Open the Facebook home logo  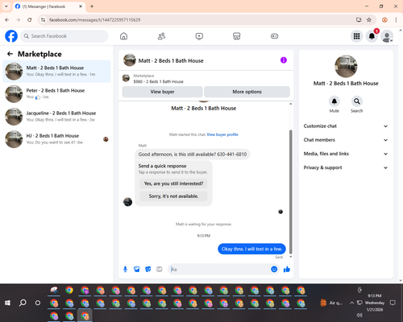click(x=11, y=36)
